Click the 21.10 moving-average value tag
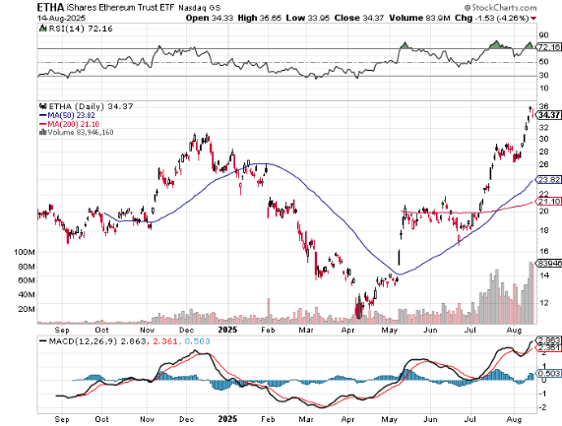This screenshot has height=426, width=562. (549, 202)
